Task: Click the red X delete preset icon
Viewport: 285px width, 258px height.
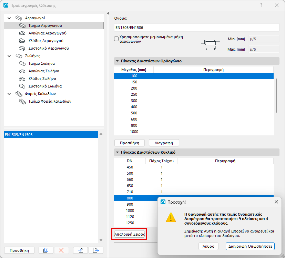Action: (x=61, y=250)
